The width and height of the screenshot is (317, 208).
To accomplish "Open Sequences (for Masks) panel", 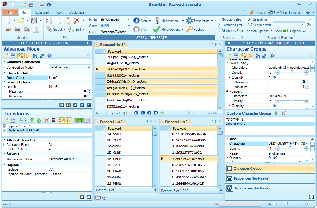I will [x=251, y=178].
